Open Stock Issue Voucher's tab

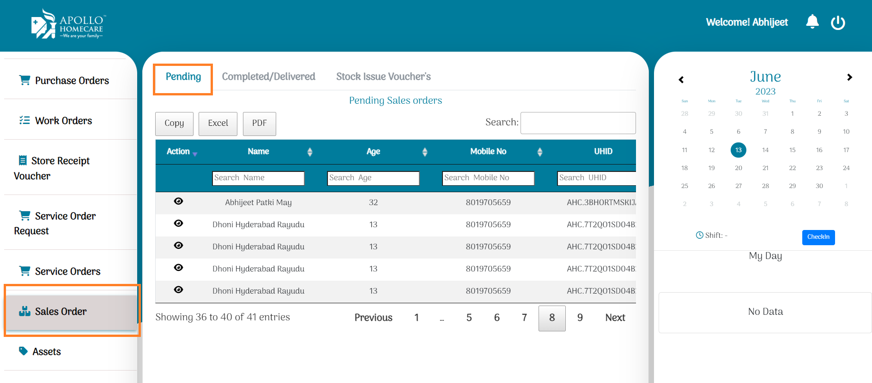383,77
